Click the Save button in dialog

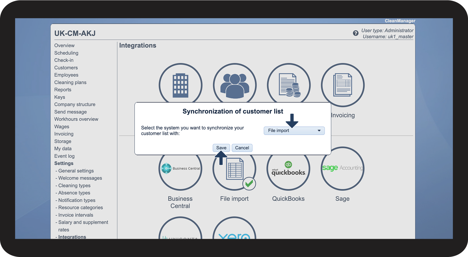(x=221, y=148)
